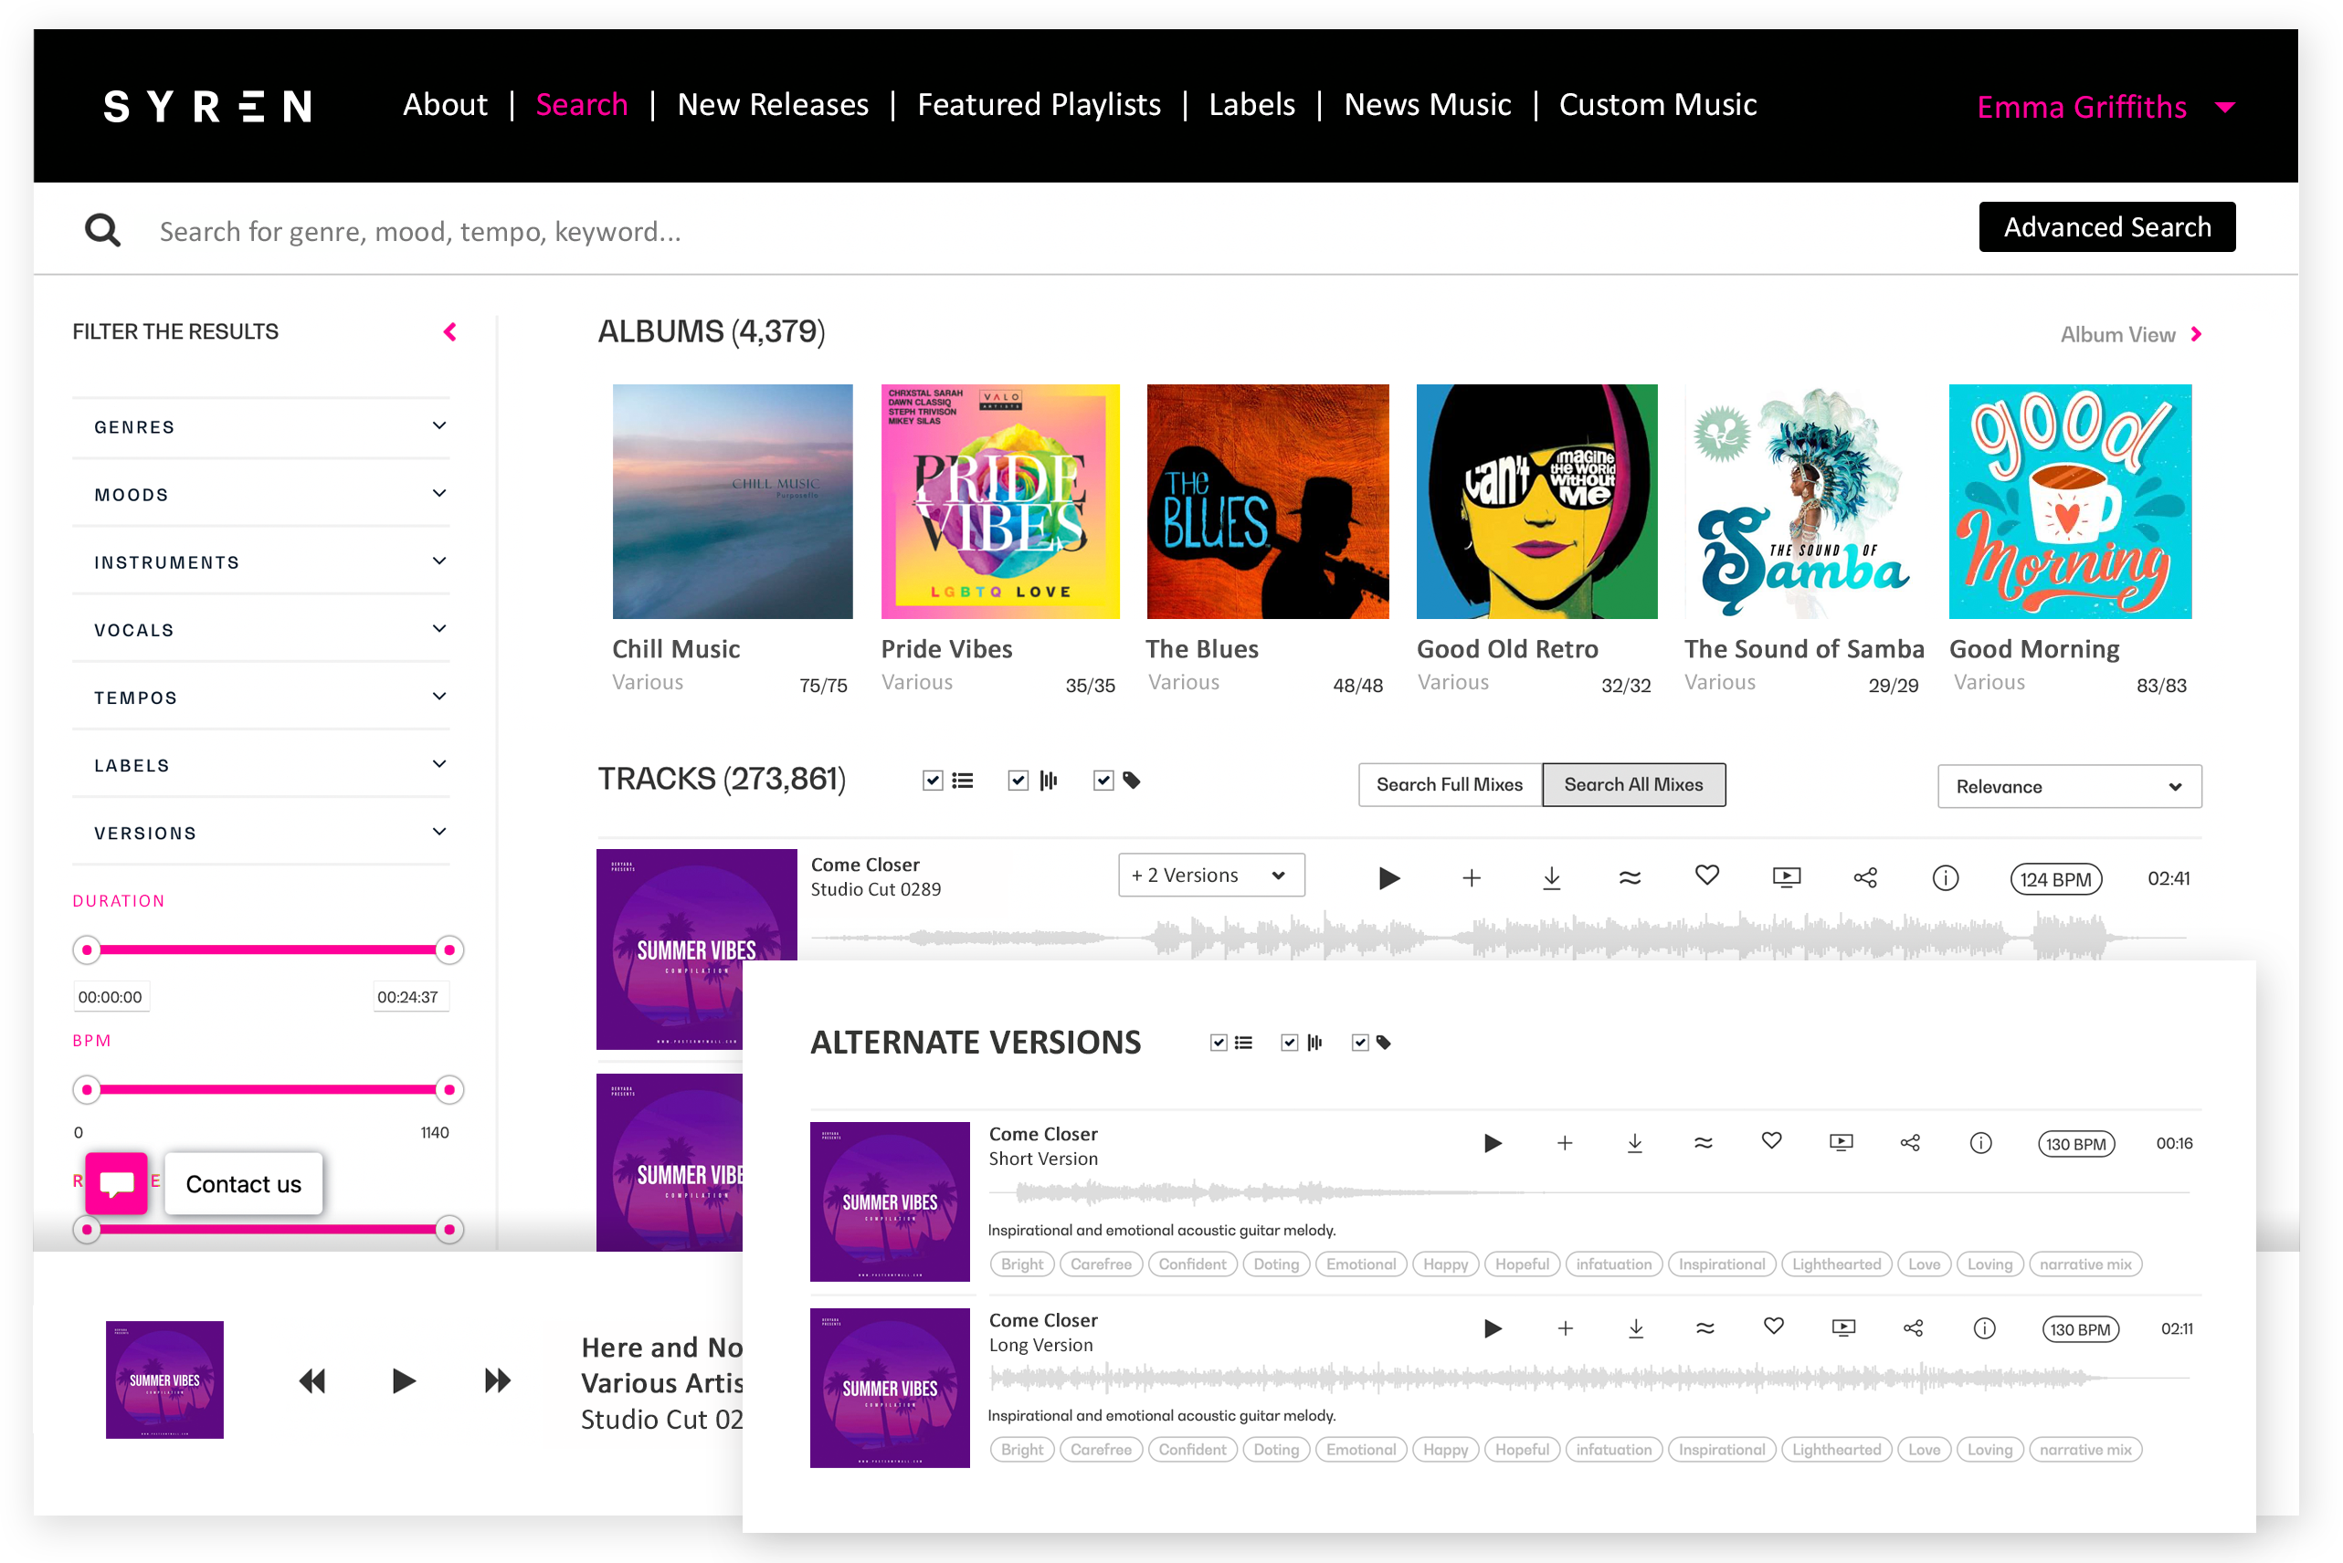
Task: Click the similarity search icon on Come Closer Long Version
Action: tap(1704, 1327)
